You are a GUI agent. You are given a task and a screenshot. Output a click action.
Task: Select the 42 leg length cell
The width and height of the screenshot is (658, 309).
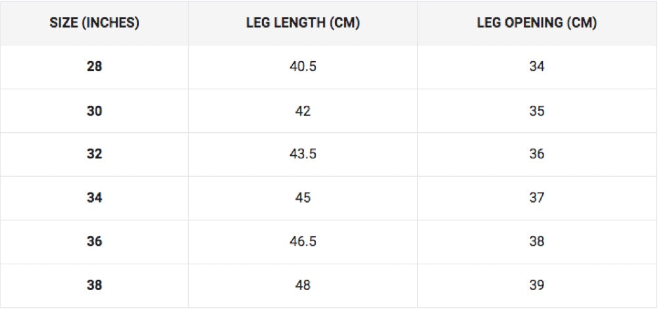pyautogui.click(x=303, y=111)
